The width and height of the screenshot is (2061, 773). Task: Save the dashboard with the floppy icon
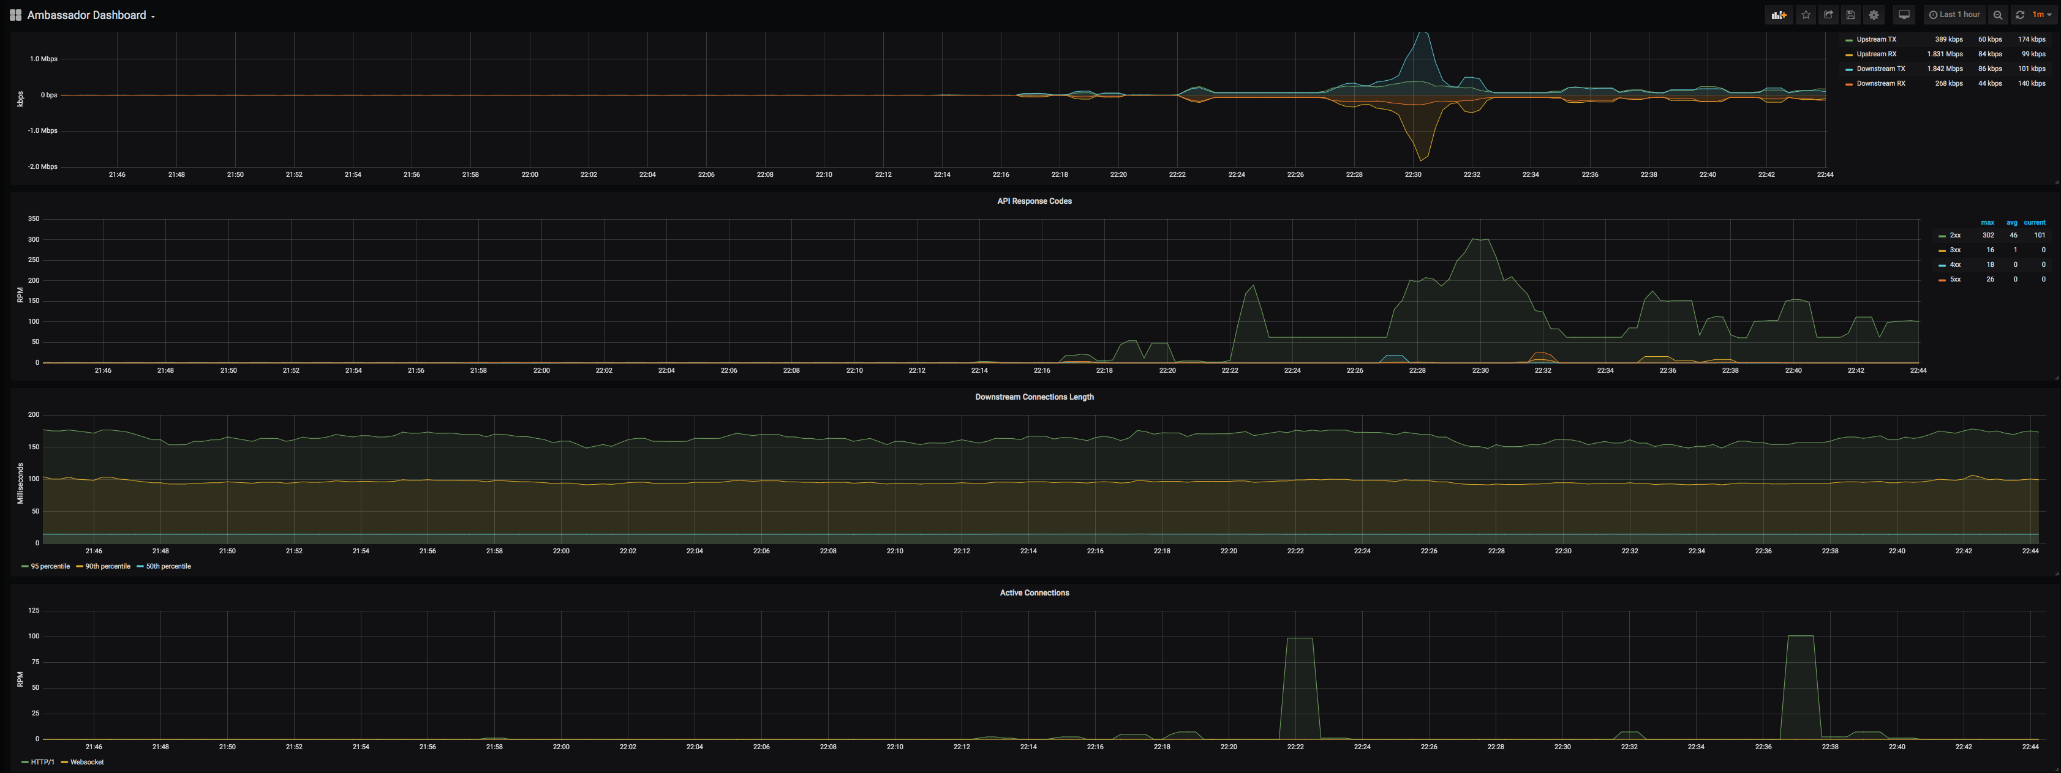pos(1850,15)
